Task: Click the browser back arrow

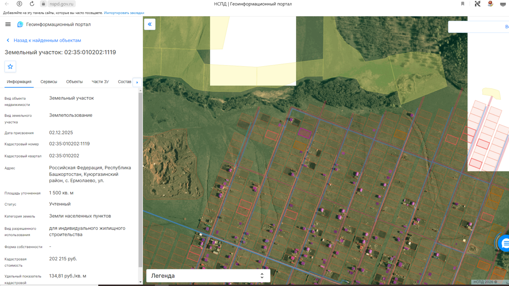Action: 7,4
